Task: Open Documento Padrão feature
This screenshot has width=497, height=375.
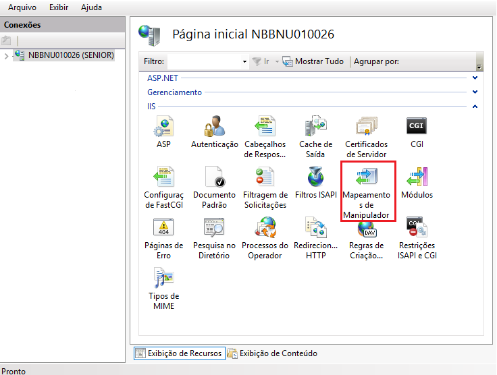Action: 214,187
